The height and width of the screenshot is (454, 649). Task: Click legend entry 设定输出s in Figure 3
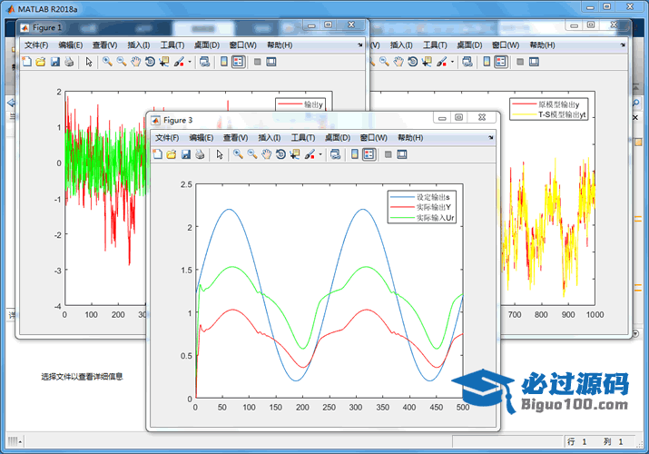click(x=433, y=197)
